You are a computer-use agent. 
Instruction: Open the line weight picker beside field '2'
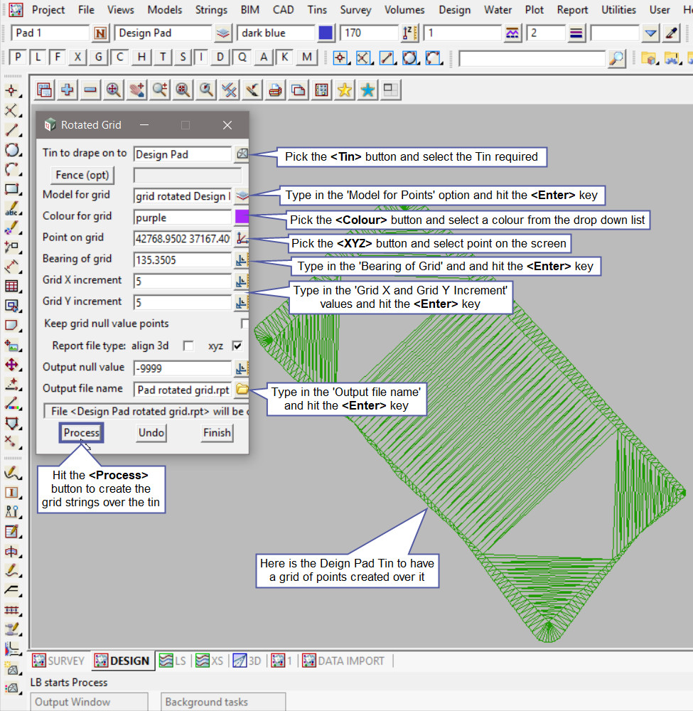576,33
